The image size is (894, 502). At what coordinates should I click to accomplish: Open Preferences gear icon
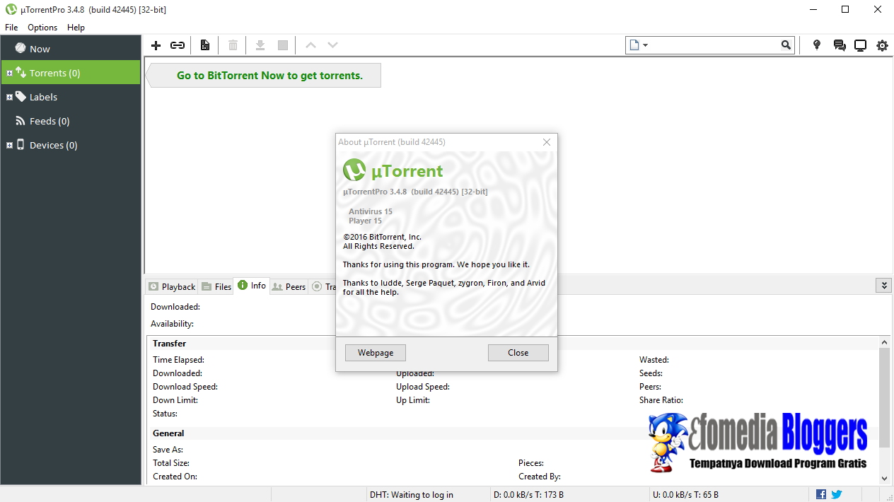[882, 45]
